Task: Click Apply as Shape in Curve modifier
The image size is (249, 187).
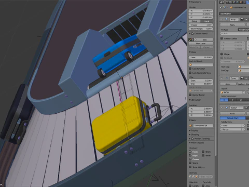Action: 243,84
